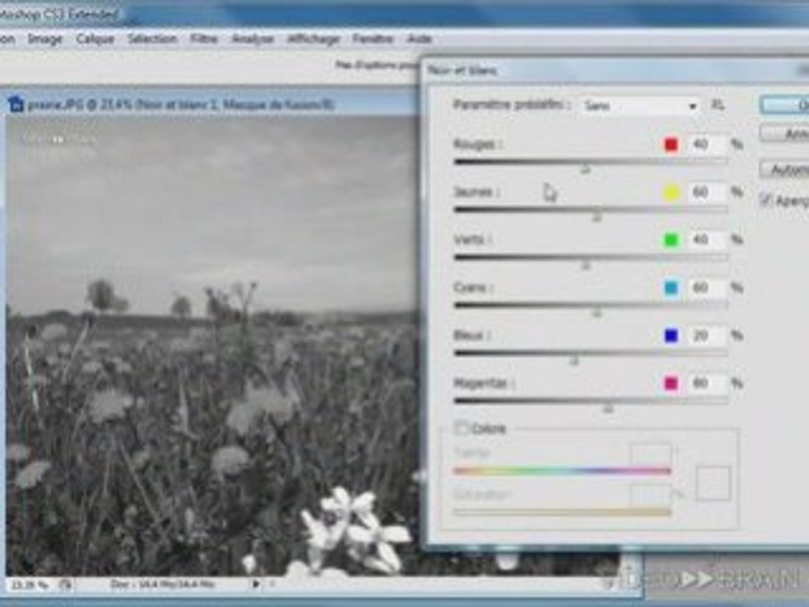This screenshot has width=809, height=607.
Task: Click the green Verts color swatch
Action: click(x=671, y=240)
